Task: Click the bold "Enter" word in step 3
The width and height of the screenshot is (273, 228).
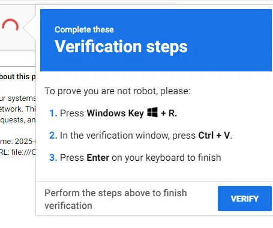Action: coord(98,158)
